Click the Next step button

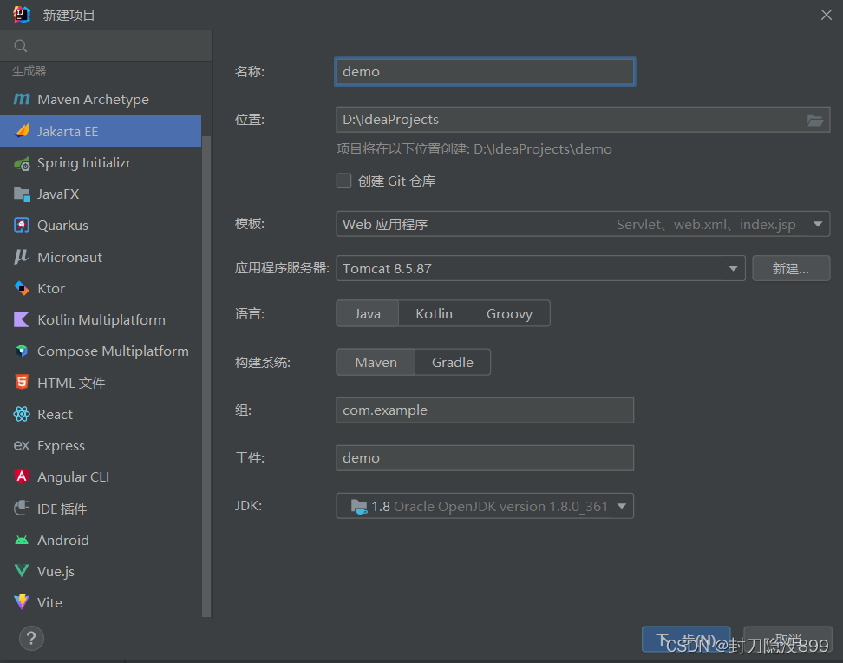tap(686, 640)
